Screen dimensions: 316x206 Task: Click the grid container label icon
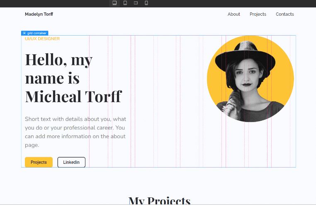point(24,33)
